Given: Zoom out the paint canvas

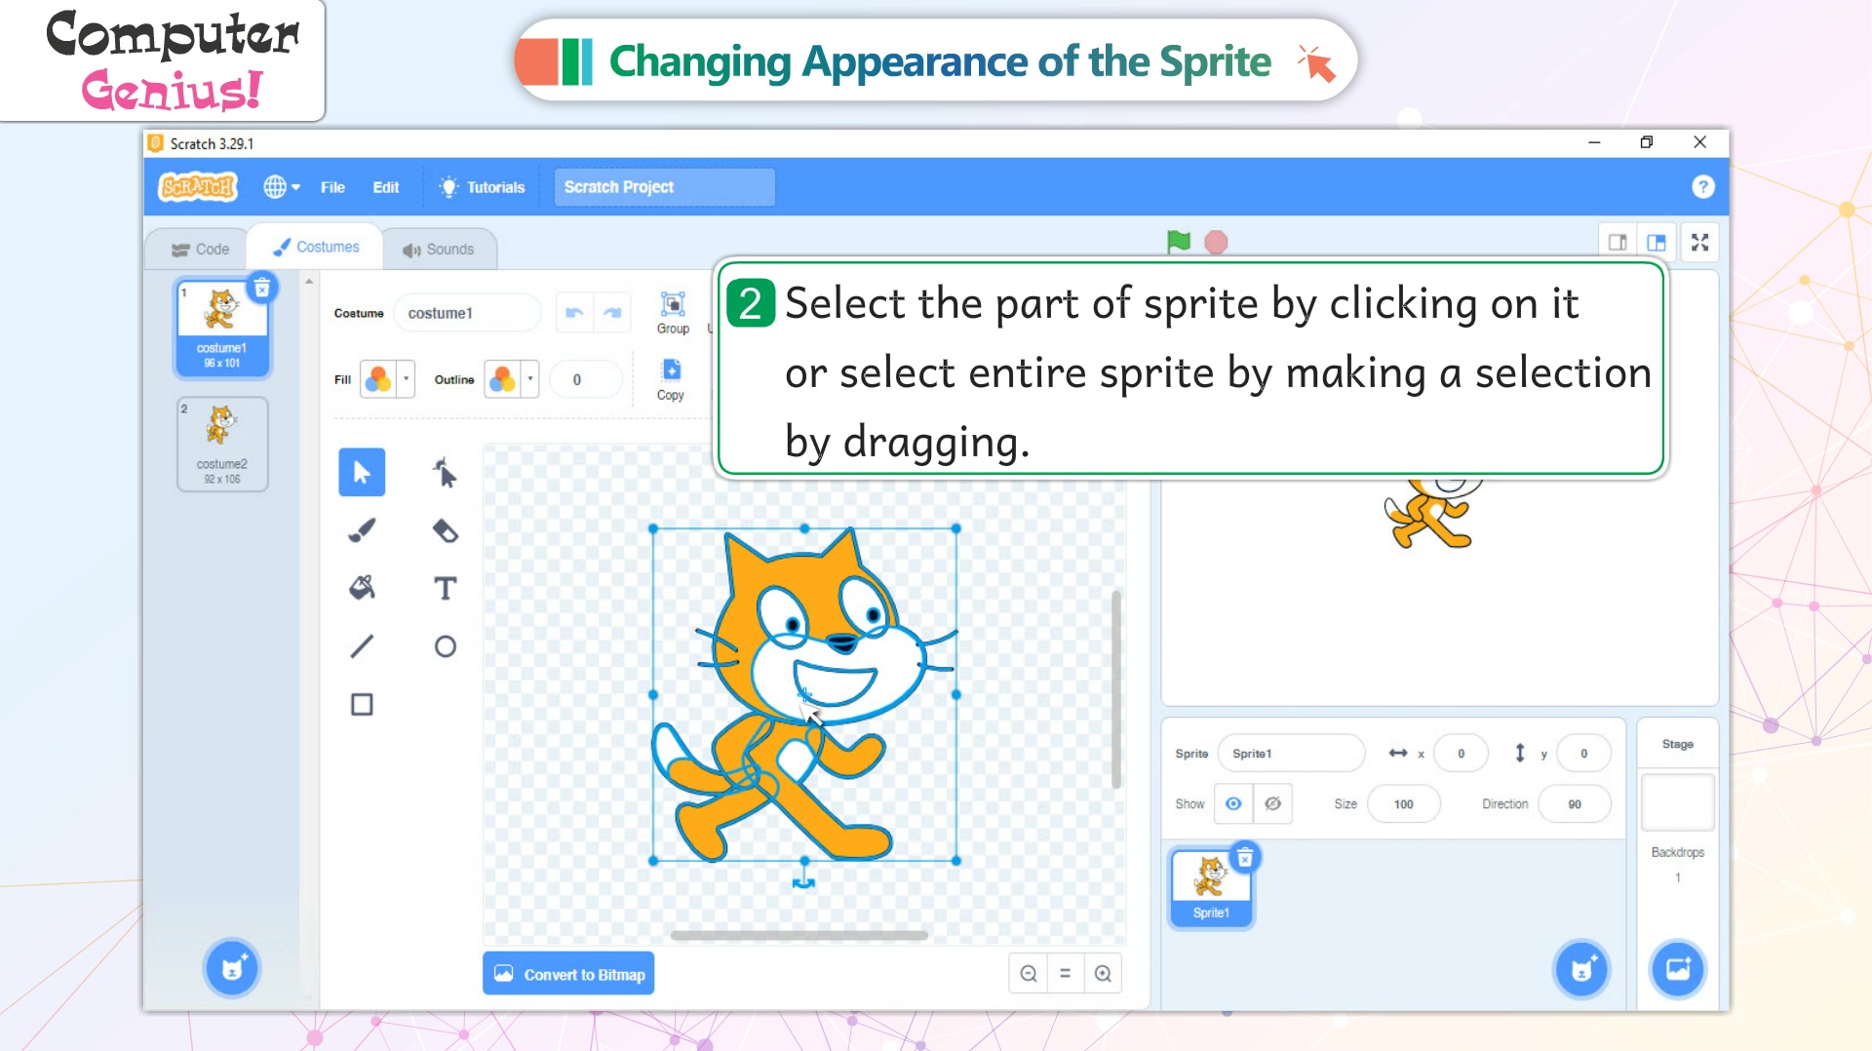Looking at the screenshot, I should [1029, 973].
